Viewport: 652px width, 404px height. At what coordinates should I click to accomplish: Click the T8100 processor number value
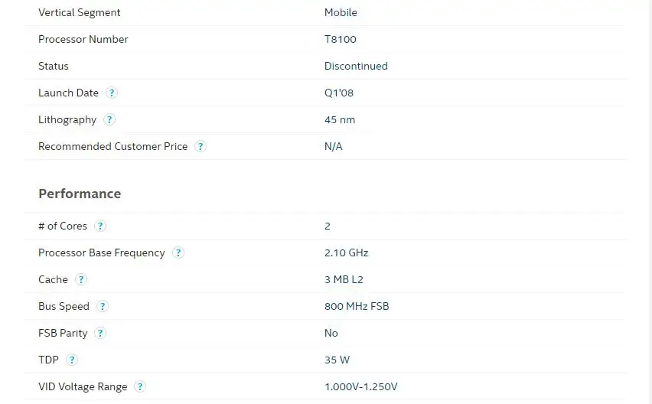point(340,40)
